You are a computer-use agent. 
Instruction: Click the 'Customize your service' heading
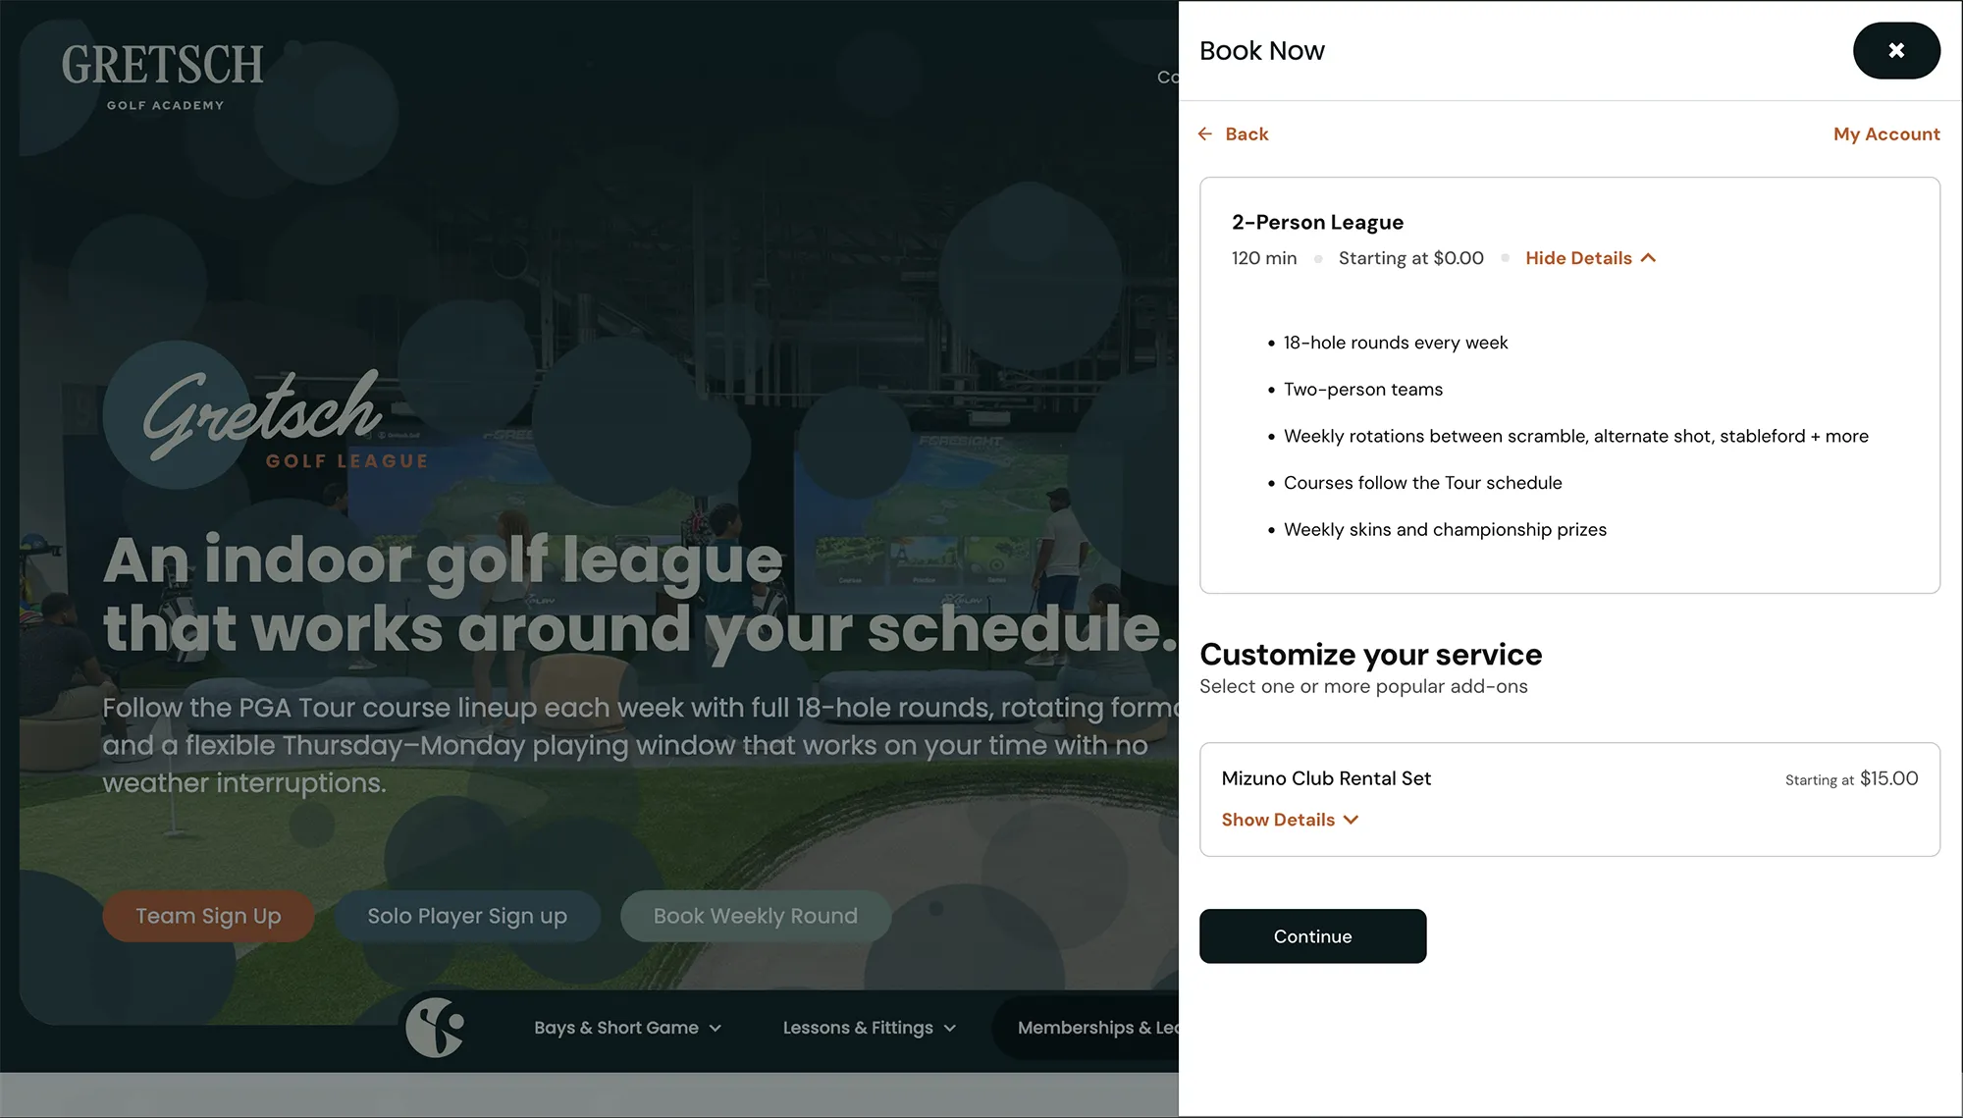(1370, 655)
